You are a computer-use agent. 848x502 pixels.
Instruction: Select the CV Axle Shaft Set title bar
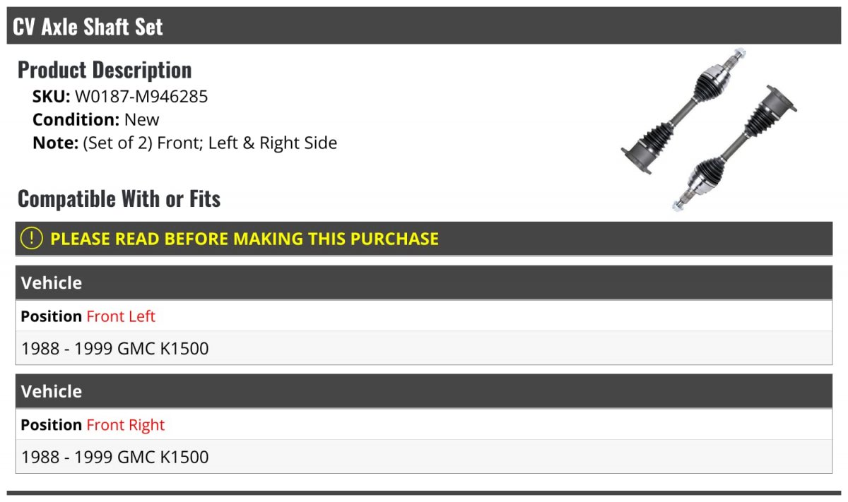[x=424, y=26]
